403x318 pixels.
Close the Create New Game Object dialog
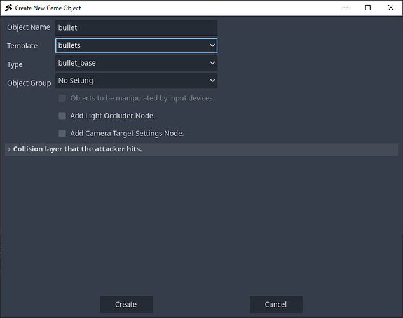(x=390, y=8)
